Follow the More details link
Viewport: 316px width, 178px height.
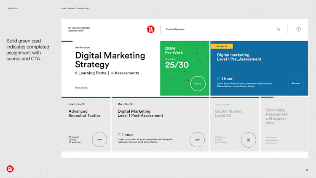pos(81,88)
